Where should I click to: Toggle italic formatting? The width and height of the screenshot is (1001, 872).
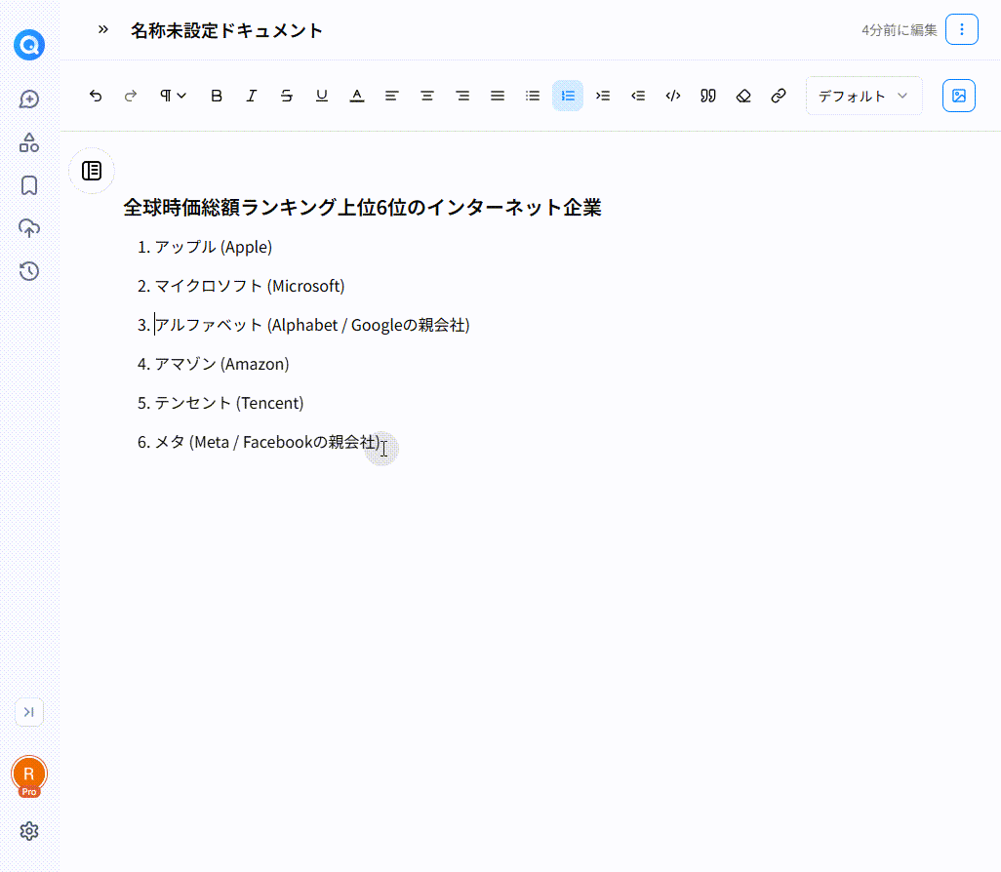click(252, 96)
